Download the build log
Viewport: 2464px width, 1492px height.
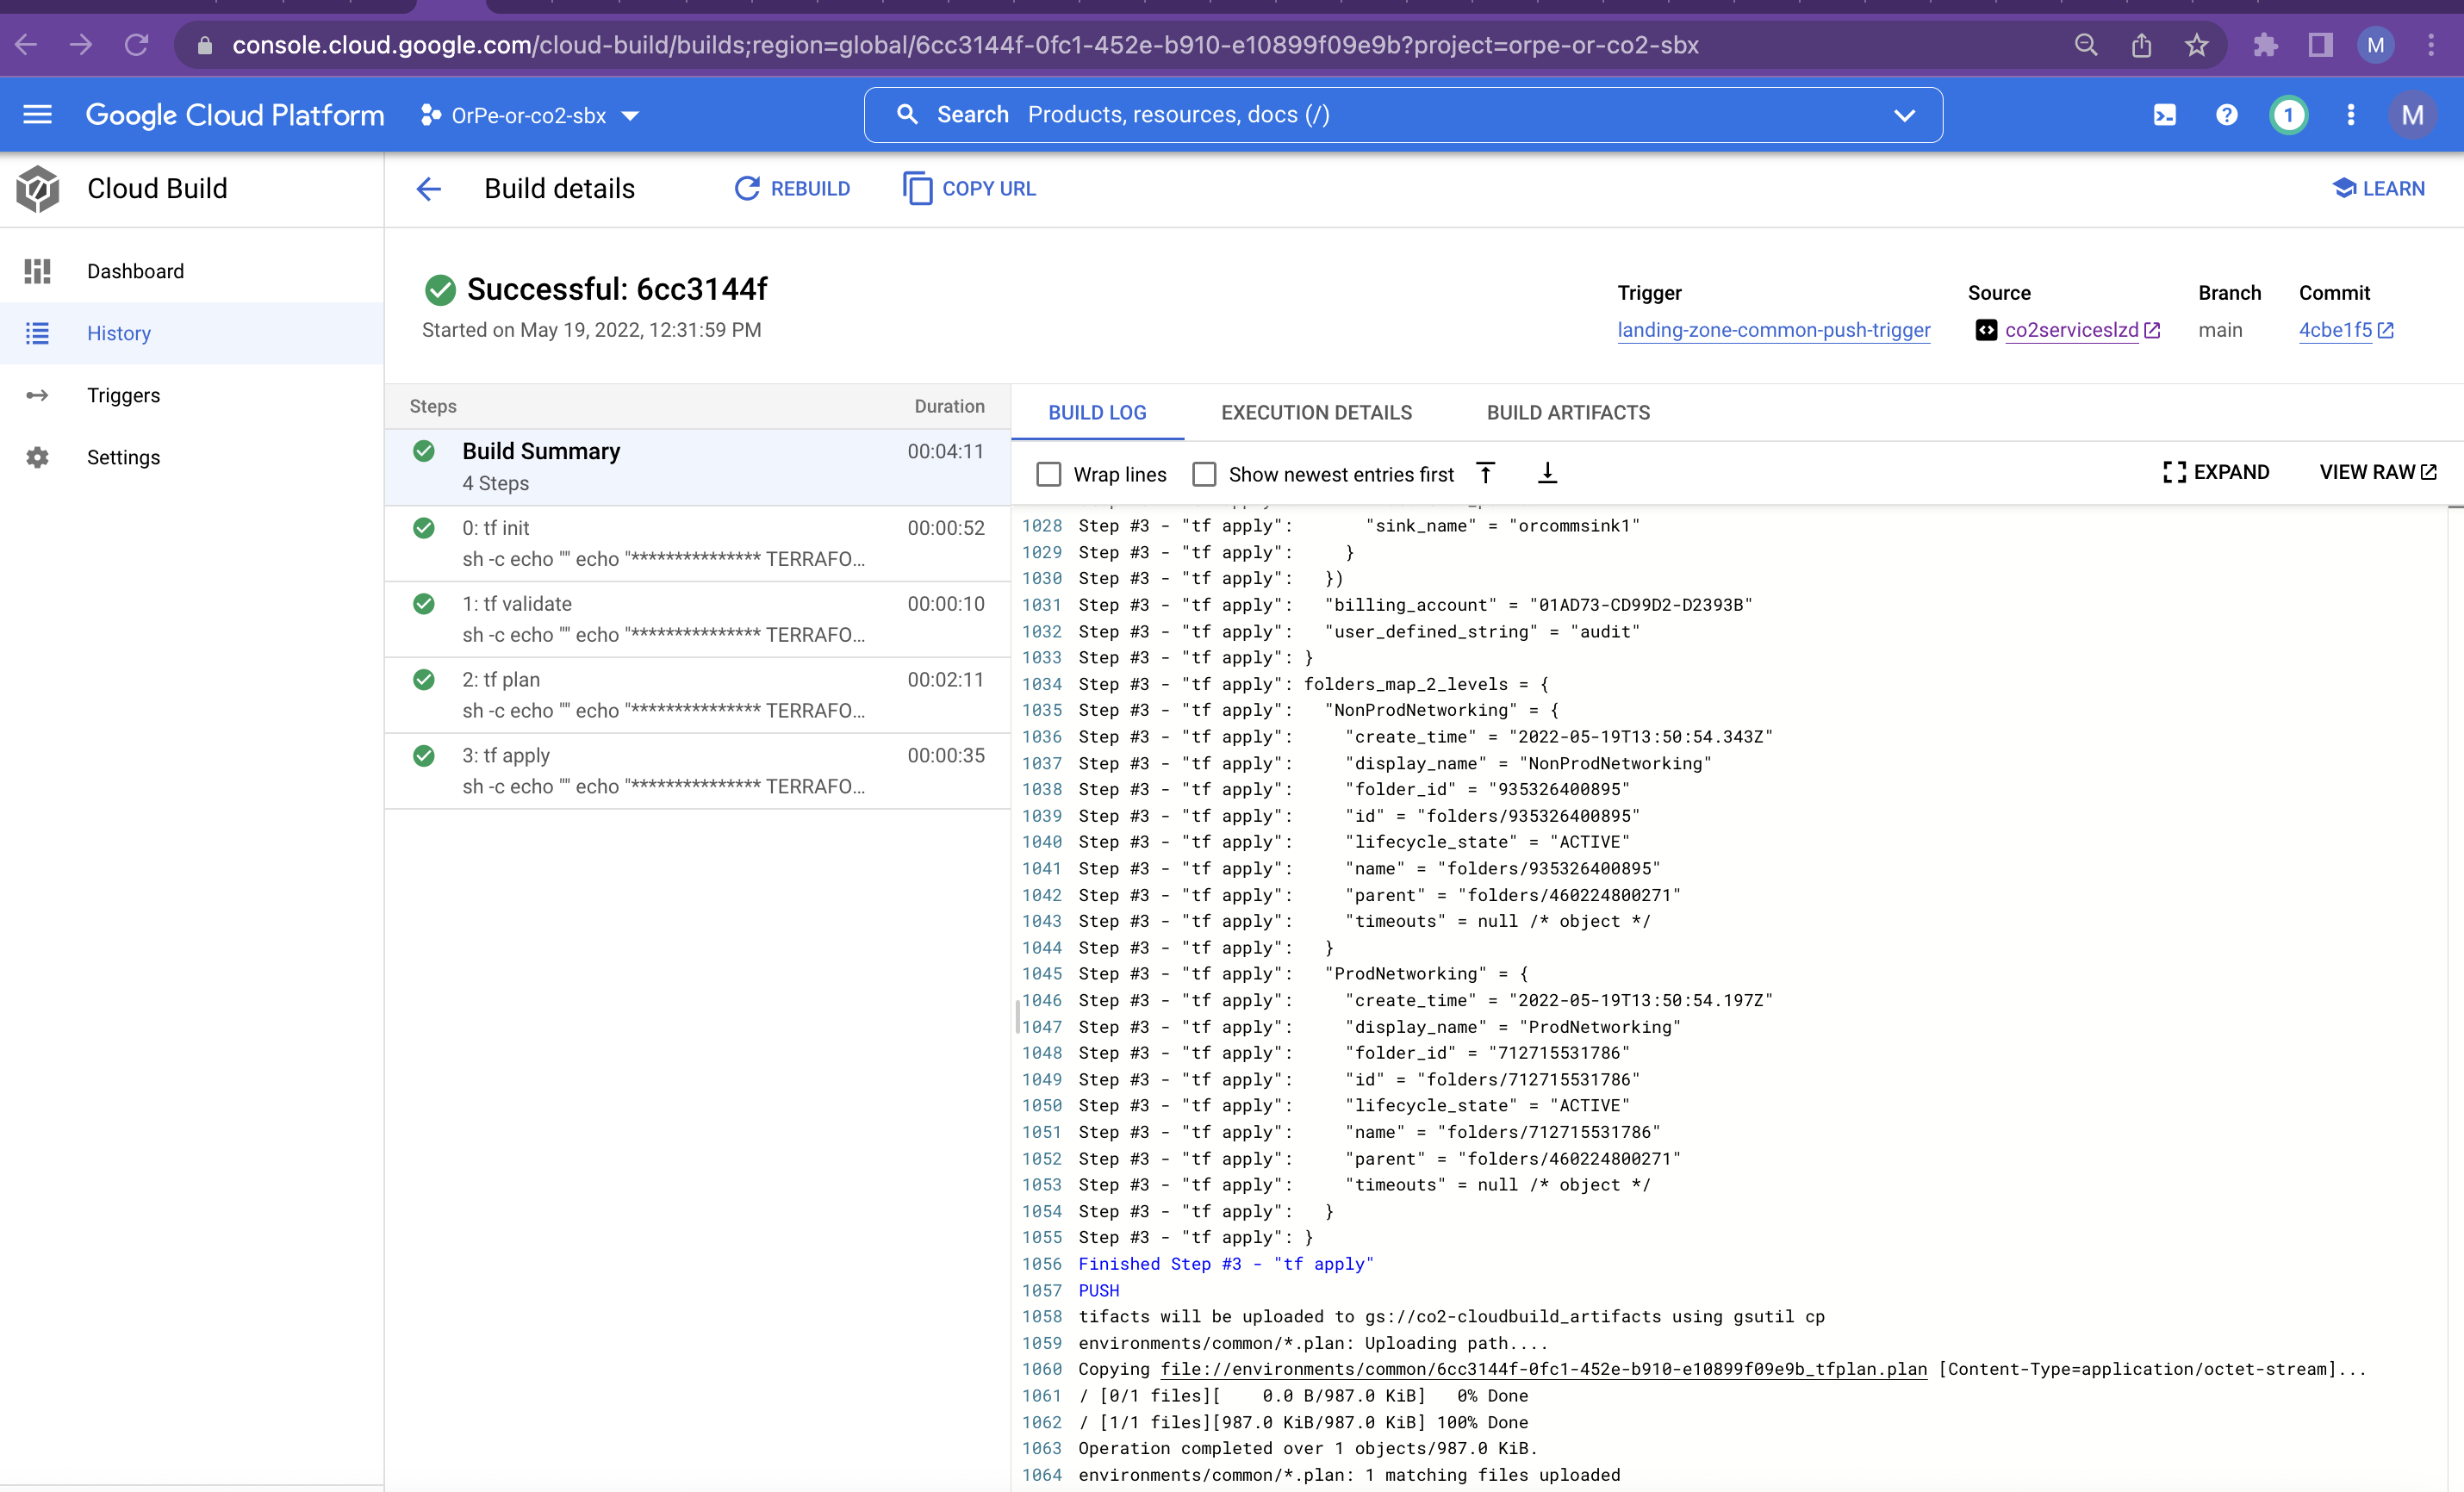tap(1546, 472)
